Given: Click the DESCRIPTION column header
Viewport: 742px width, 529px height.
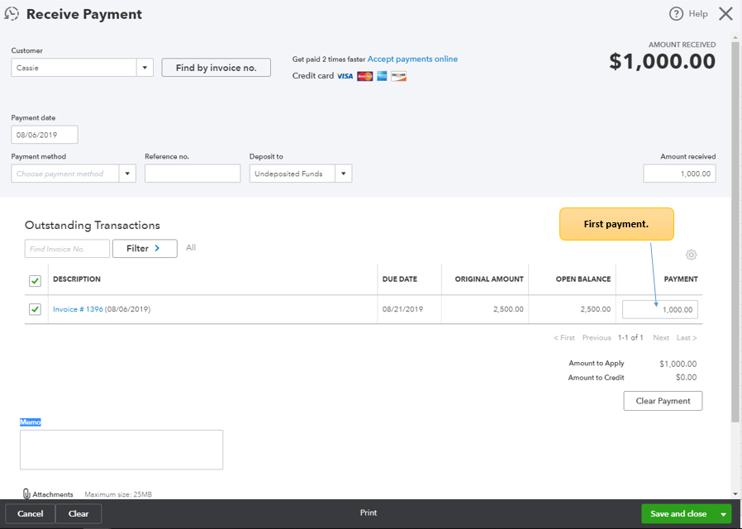Looking at the screenshot, I should click(x=77, y=279).
